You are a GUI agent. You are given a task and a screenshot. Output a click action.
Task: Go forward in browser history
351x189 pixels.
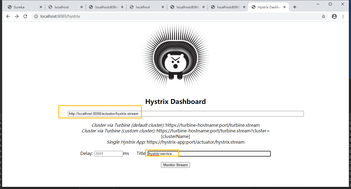pos(17,16)
